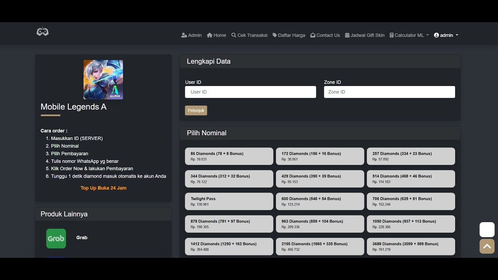Click the Pilih Nominal panel header
The height and width of the screenshot is (280, 498).
pyautogui.click(x=320, y=133)
